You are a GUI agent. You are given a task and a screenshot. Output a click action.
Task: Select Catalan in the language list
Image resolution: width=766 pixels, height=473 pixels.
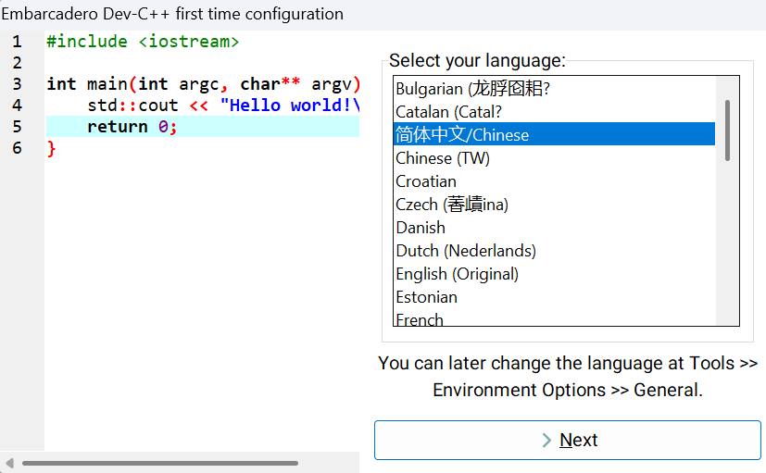(554, 112)
